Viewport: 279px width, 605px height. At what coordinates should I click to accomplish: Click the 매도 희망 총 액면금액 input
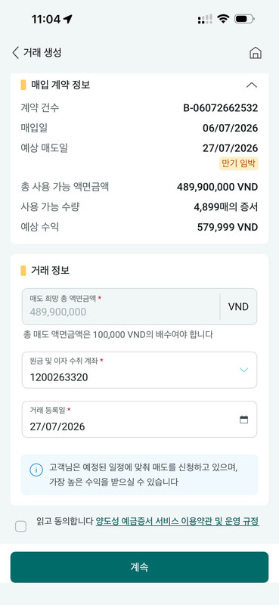click(x=121, y=307)
